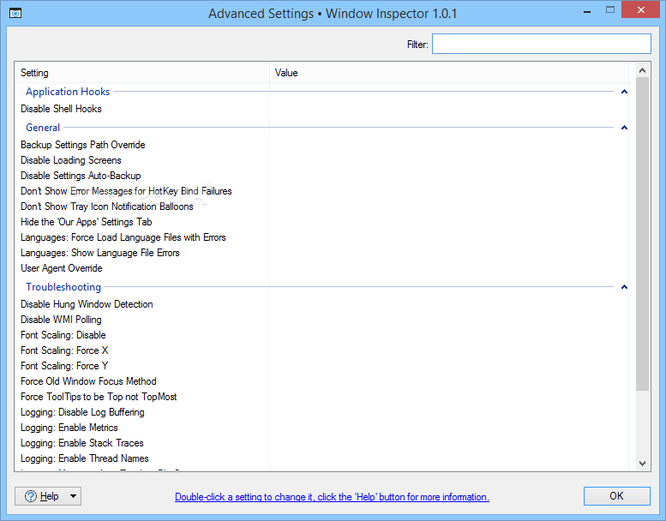Click the Filter input field
Viewport: 666px width, 521px height.
tap(541, 45)
